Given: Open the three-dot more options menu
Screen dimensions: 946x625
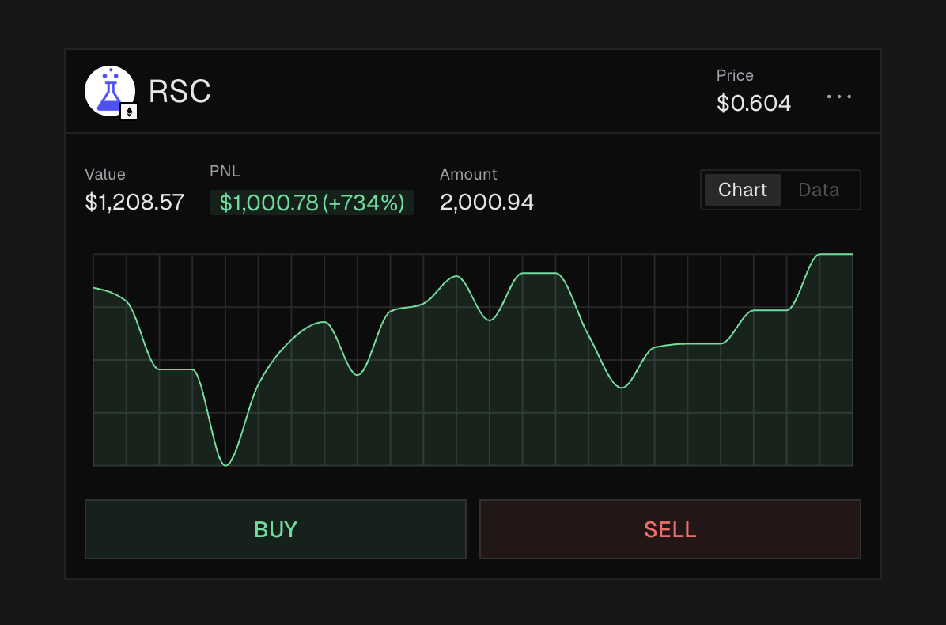Looking at the screenshot, I should 838,97.
